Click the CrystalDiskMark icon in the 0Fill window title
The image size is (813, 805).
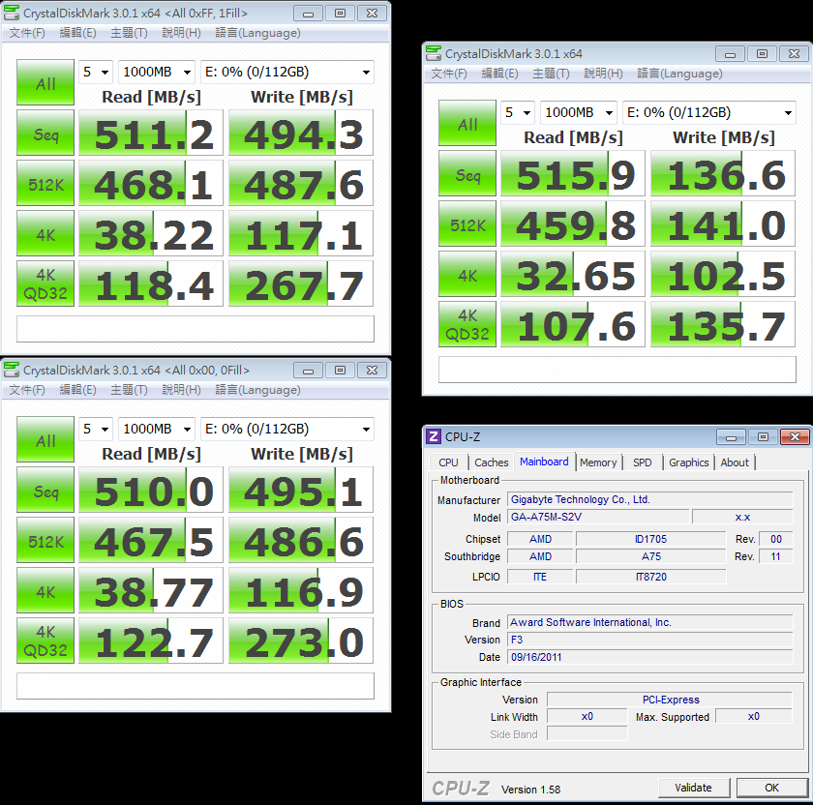point(12,370)
